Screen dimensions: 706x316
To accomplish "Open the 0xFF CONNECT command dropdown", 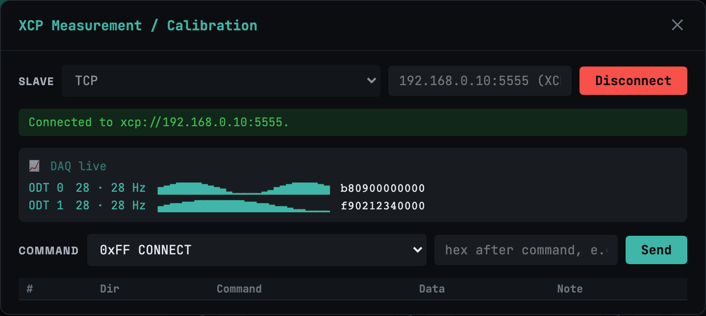I will click(x=257, y=250).
